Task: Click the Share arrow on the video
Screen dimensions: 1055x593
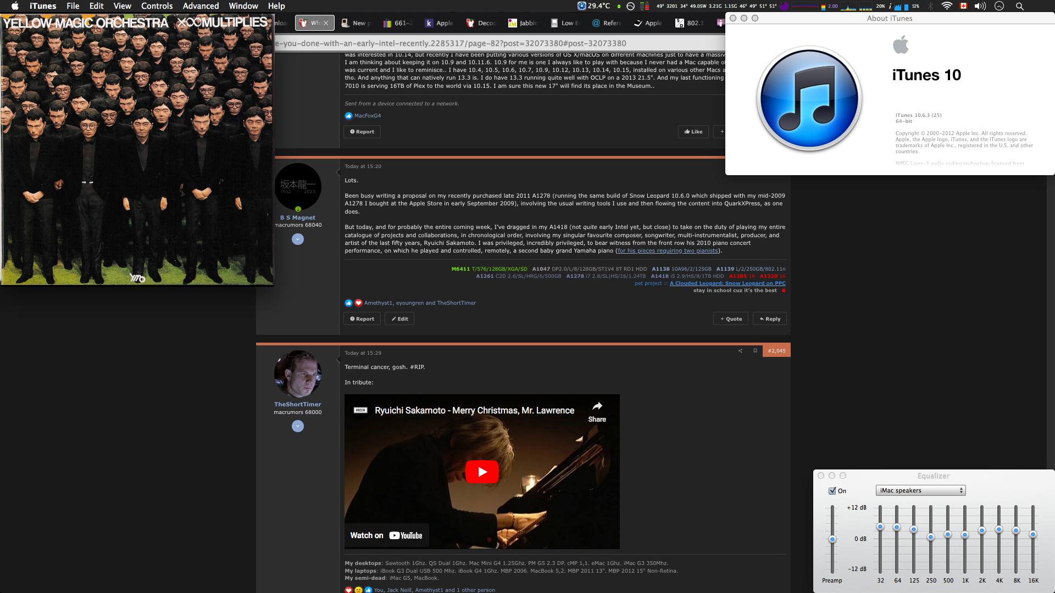Action: (597, 407)
